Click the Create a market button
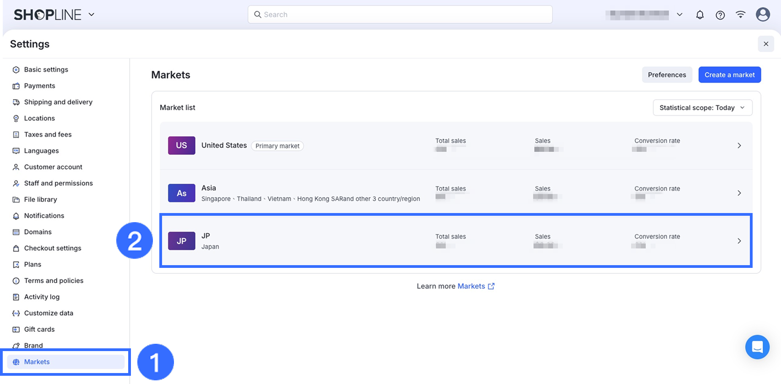 coord(729,75)
